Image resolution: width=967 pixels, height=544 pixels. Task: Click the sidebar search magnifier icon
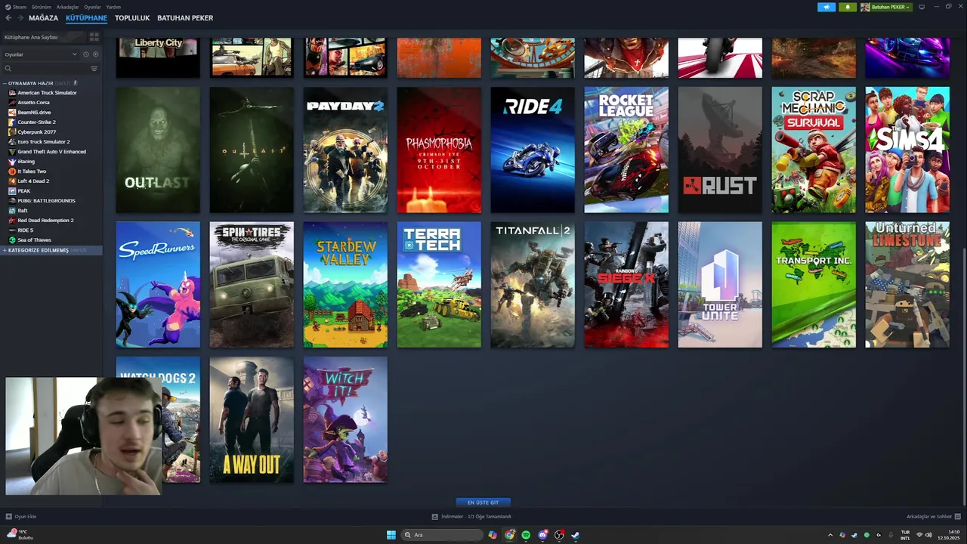pyautogui.click(x=8, y=69)
